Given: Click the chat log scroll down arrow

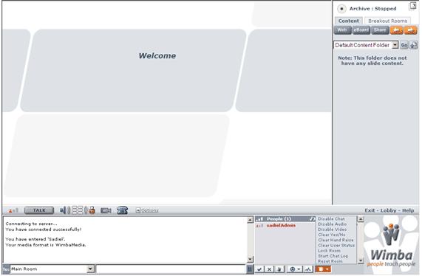Looking at the screenshot, I should point(250,259).
